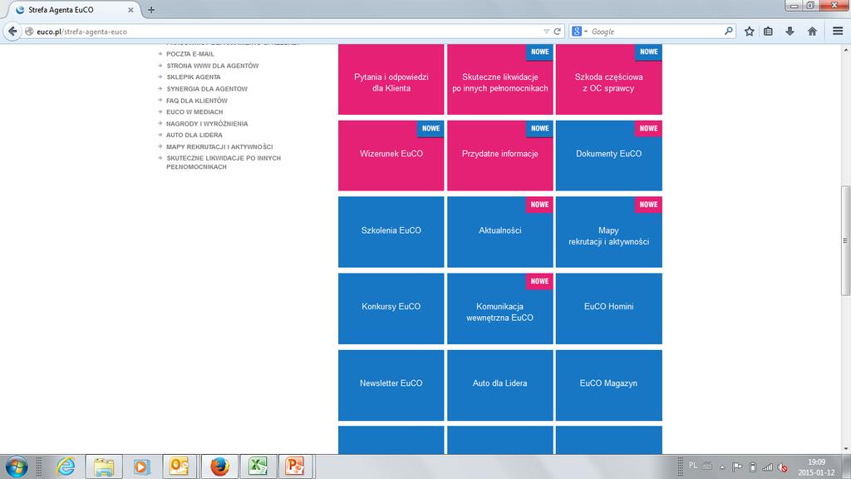Switch to Outlook in the taskbar
The image size is (851, 479).
click(x=180, y=467)
